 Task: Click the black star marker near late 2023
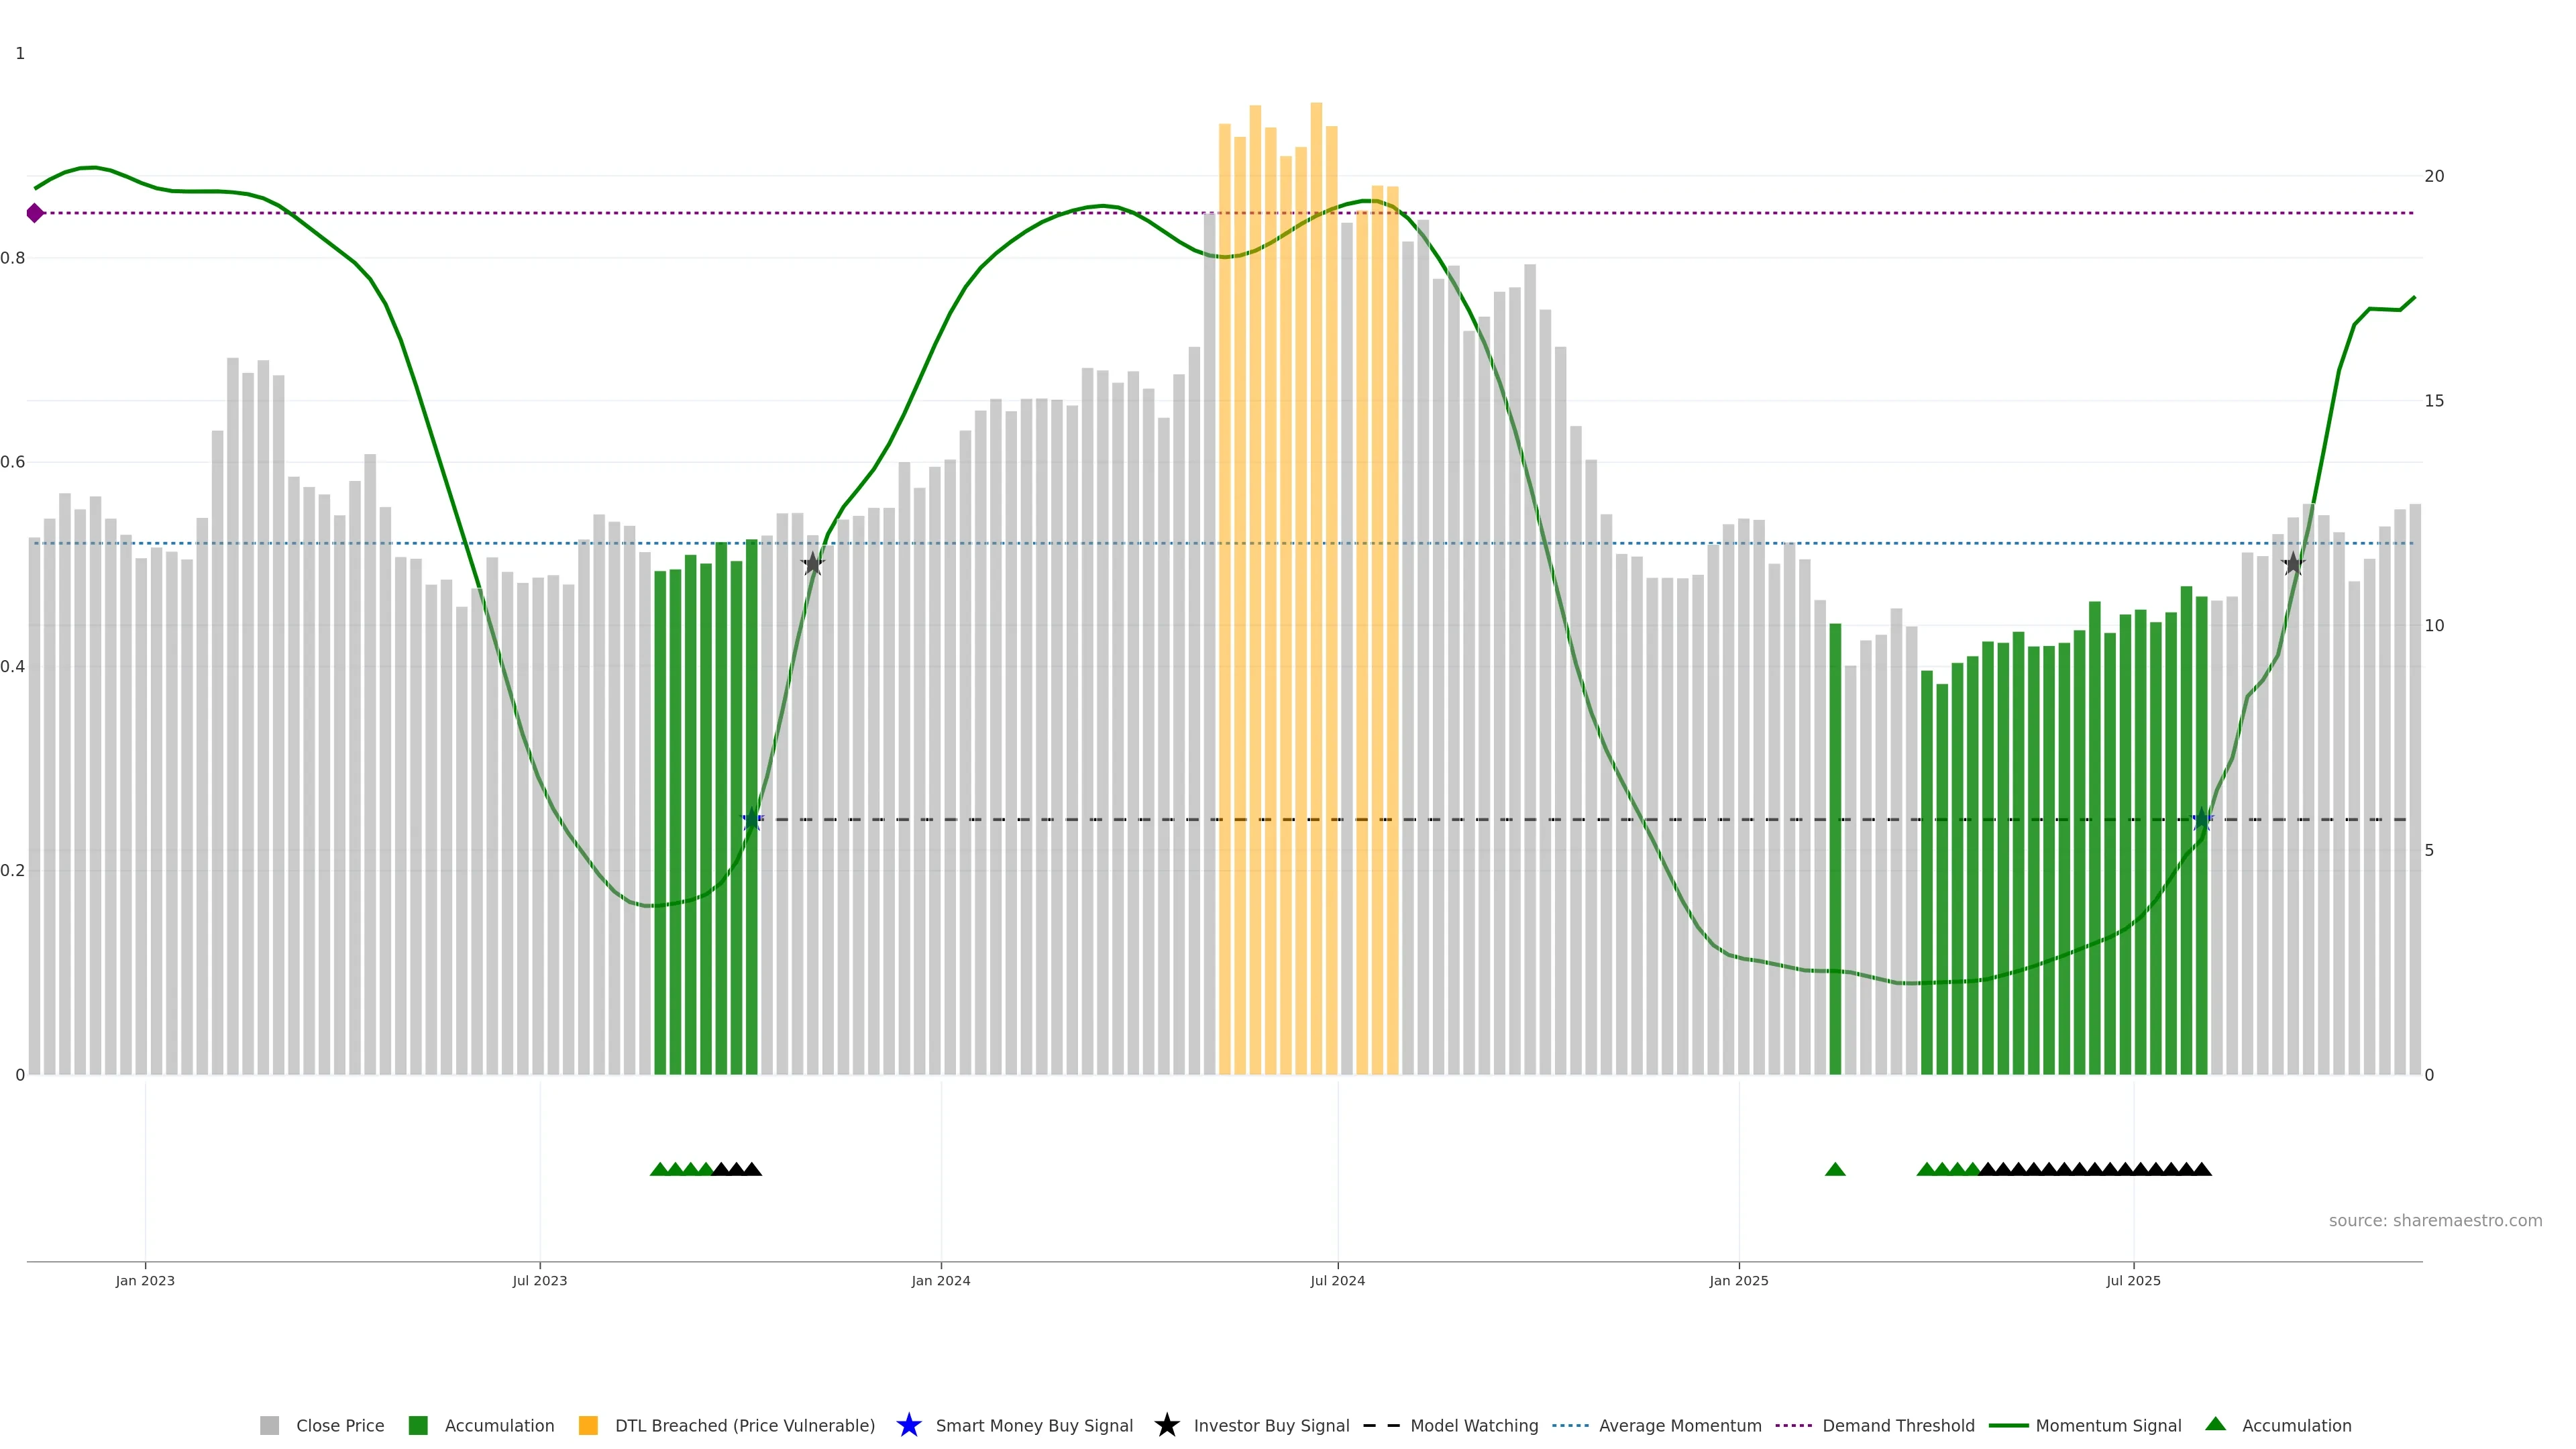813,564
